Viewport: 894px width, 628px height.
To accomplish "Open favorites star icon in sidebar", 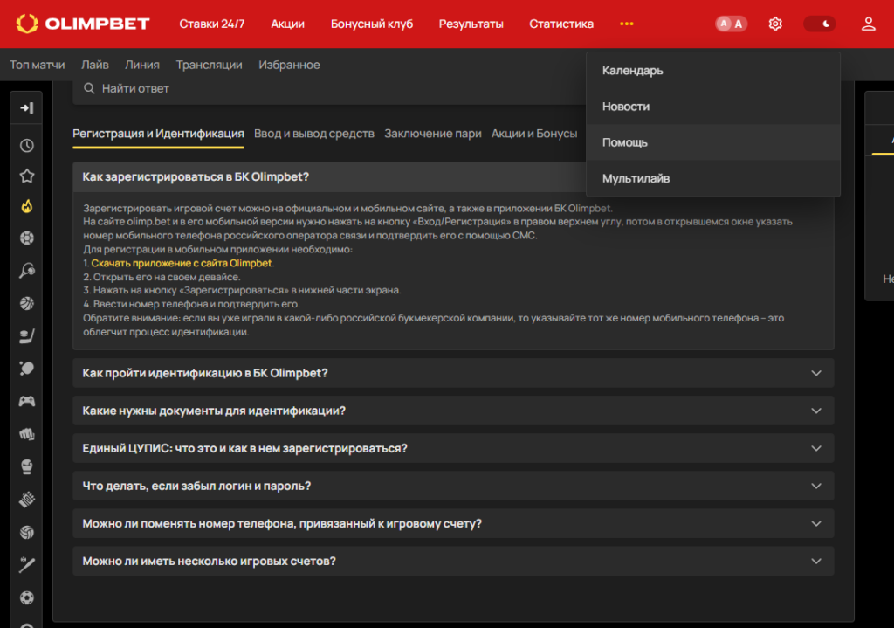I will click(27, 176).
